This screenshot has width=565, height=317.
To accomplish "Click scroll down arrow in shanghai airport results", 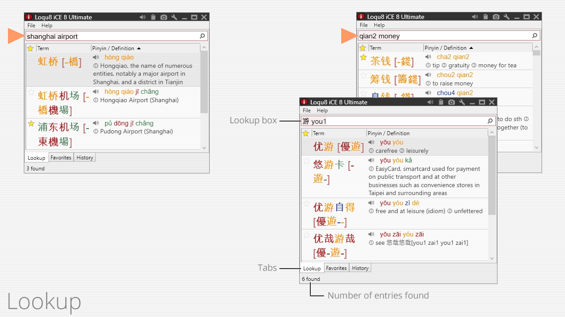I will coord(204,148).
